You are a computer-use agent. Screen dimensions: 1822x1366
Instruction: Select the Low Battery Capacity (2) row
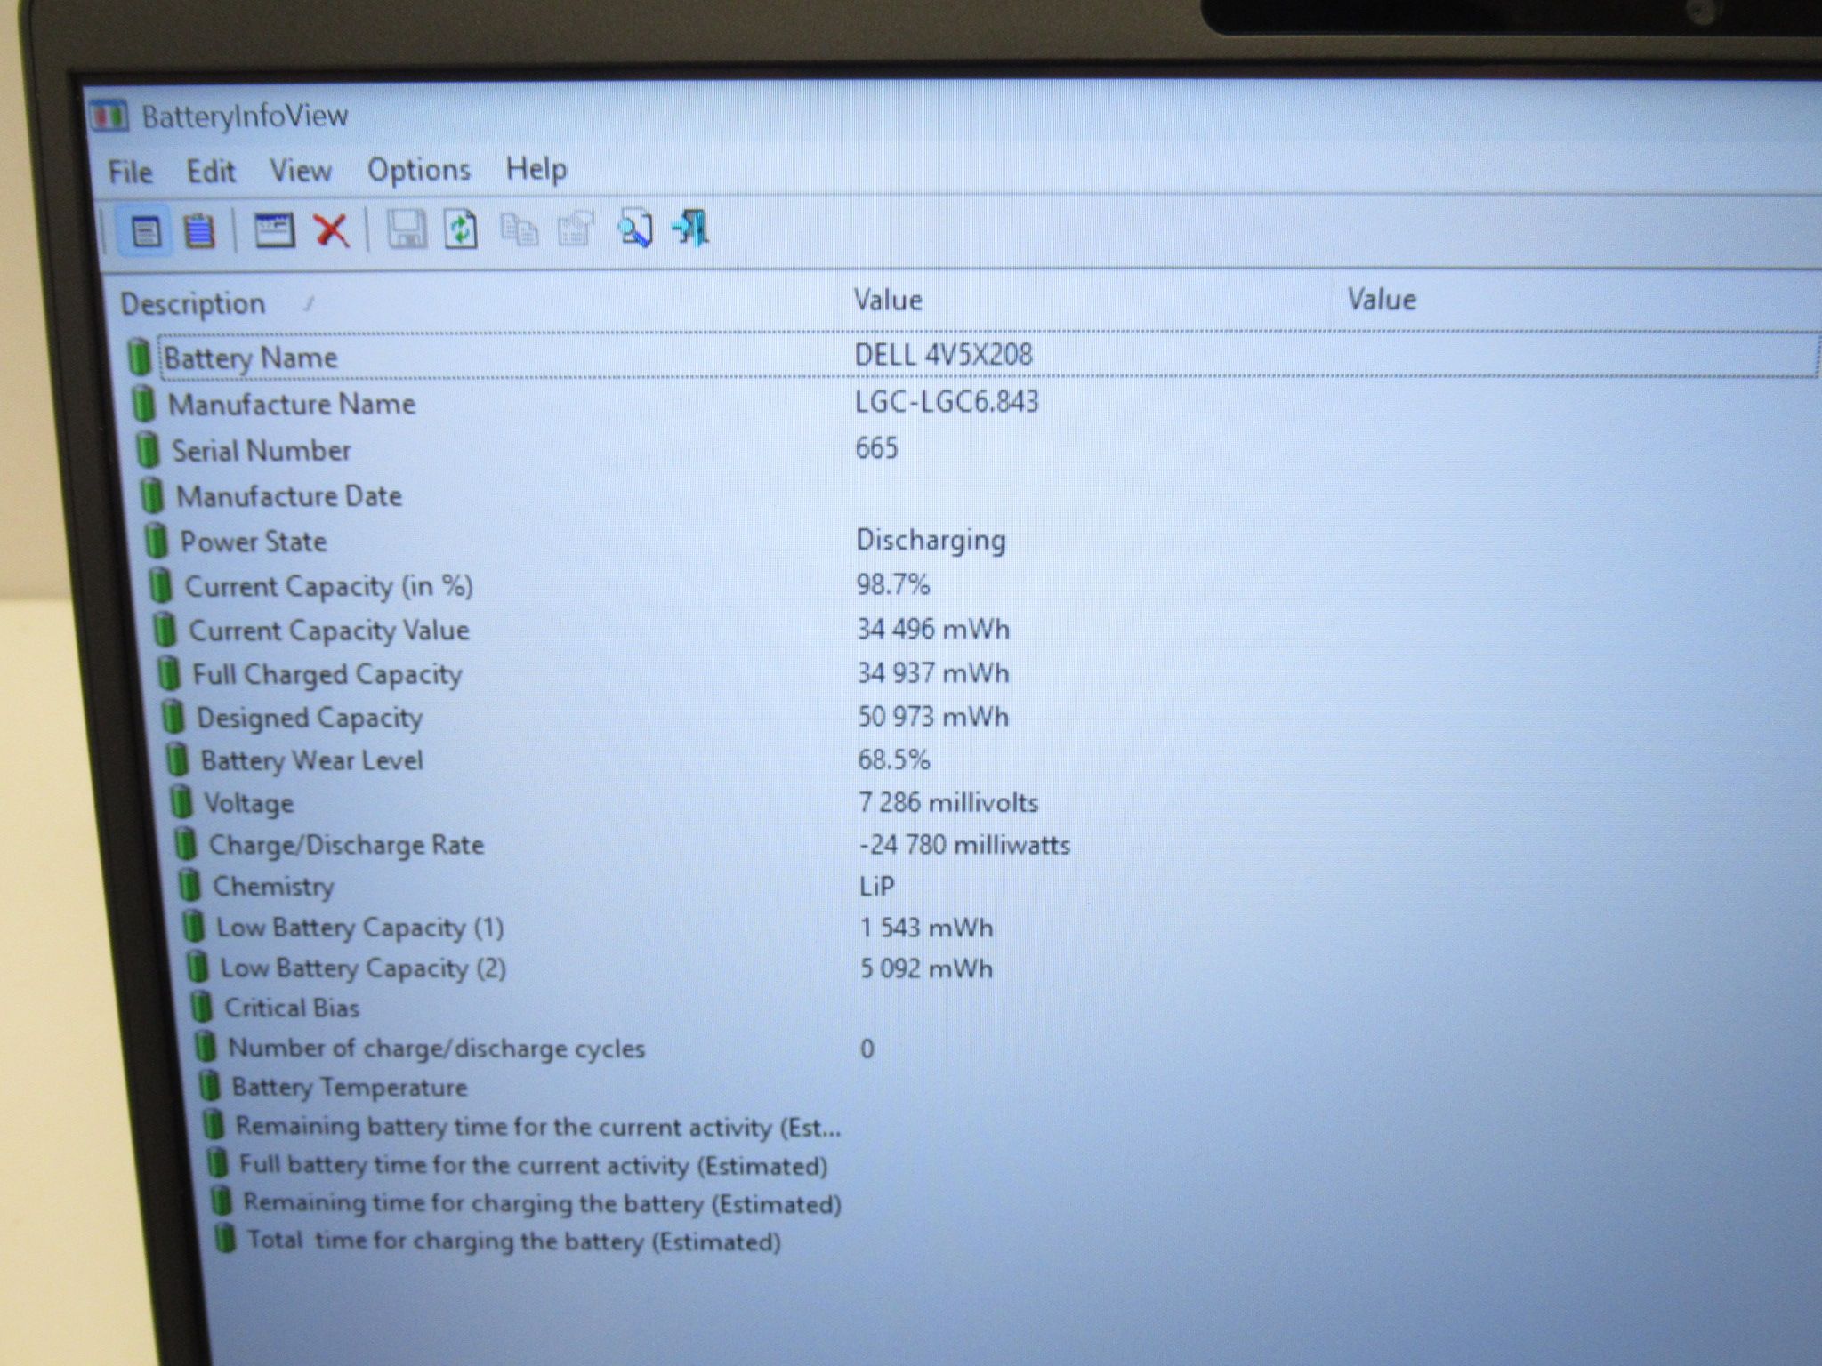[1003, 968]
